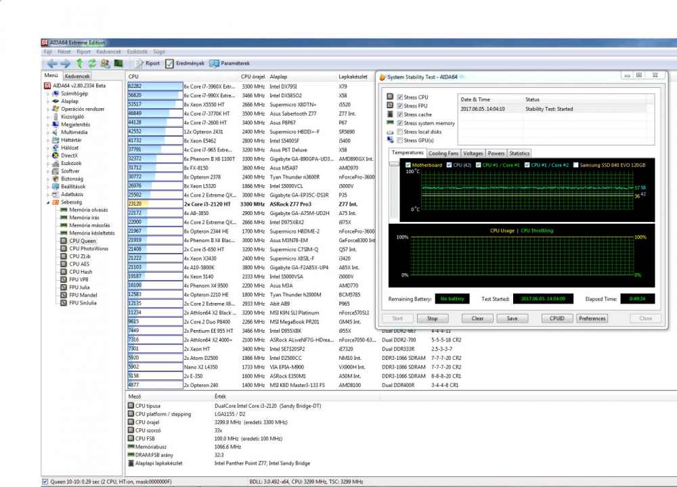Click the green monitor graph toolbar icon
Image resolution: width=677 pixels, height=487 pixels.
118,64
